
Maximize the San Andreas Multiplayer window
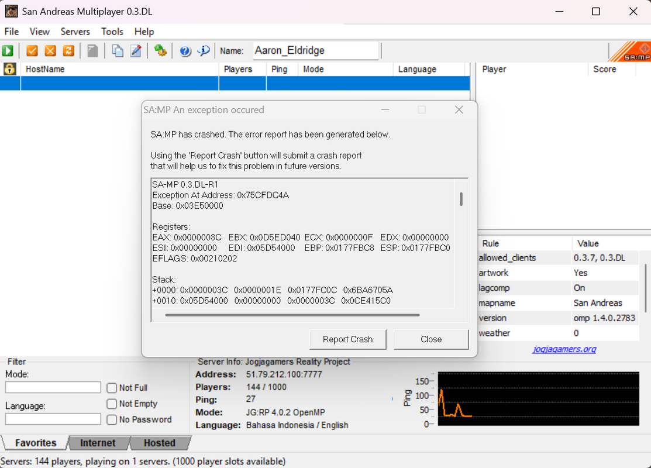pos(596,11)
